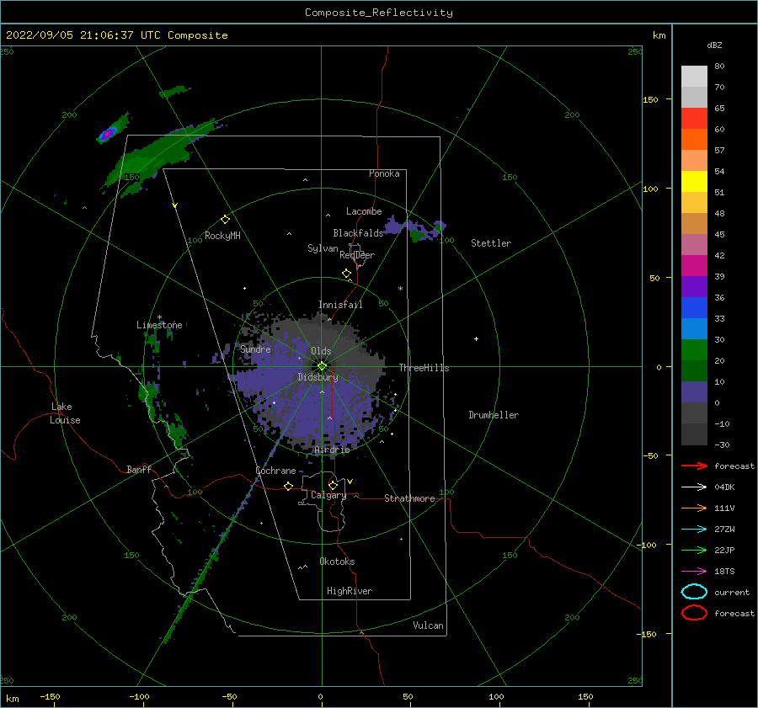Click the Stettler city label
The width and height of the screenshot is (758, 708).
(x=491, y=243)
